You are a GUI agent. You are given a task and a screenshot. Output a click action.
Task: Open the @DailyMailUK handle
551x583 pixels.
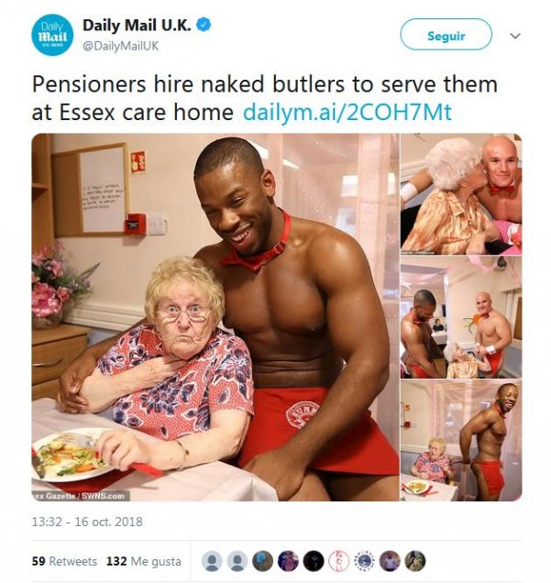pos(120,46)
